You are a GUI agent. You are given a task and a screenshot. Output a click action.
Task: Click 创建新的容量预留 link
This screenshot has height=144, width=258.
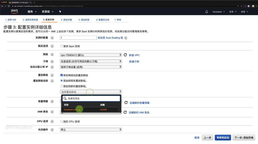140,103
